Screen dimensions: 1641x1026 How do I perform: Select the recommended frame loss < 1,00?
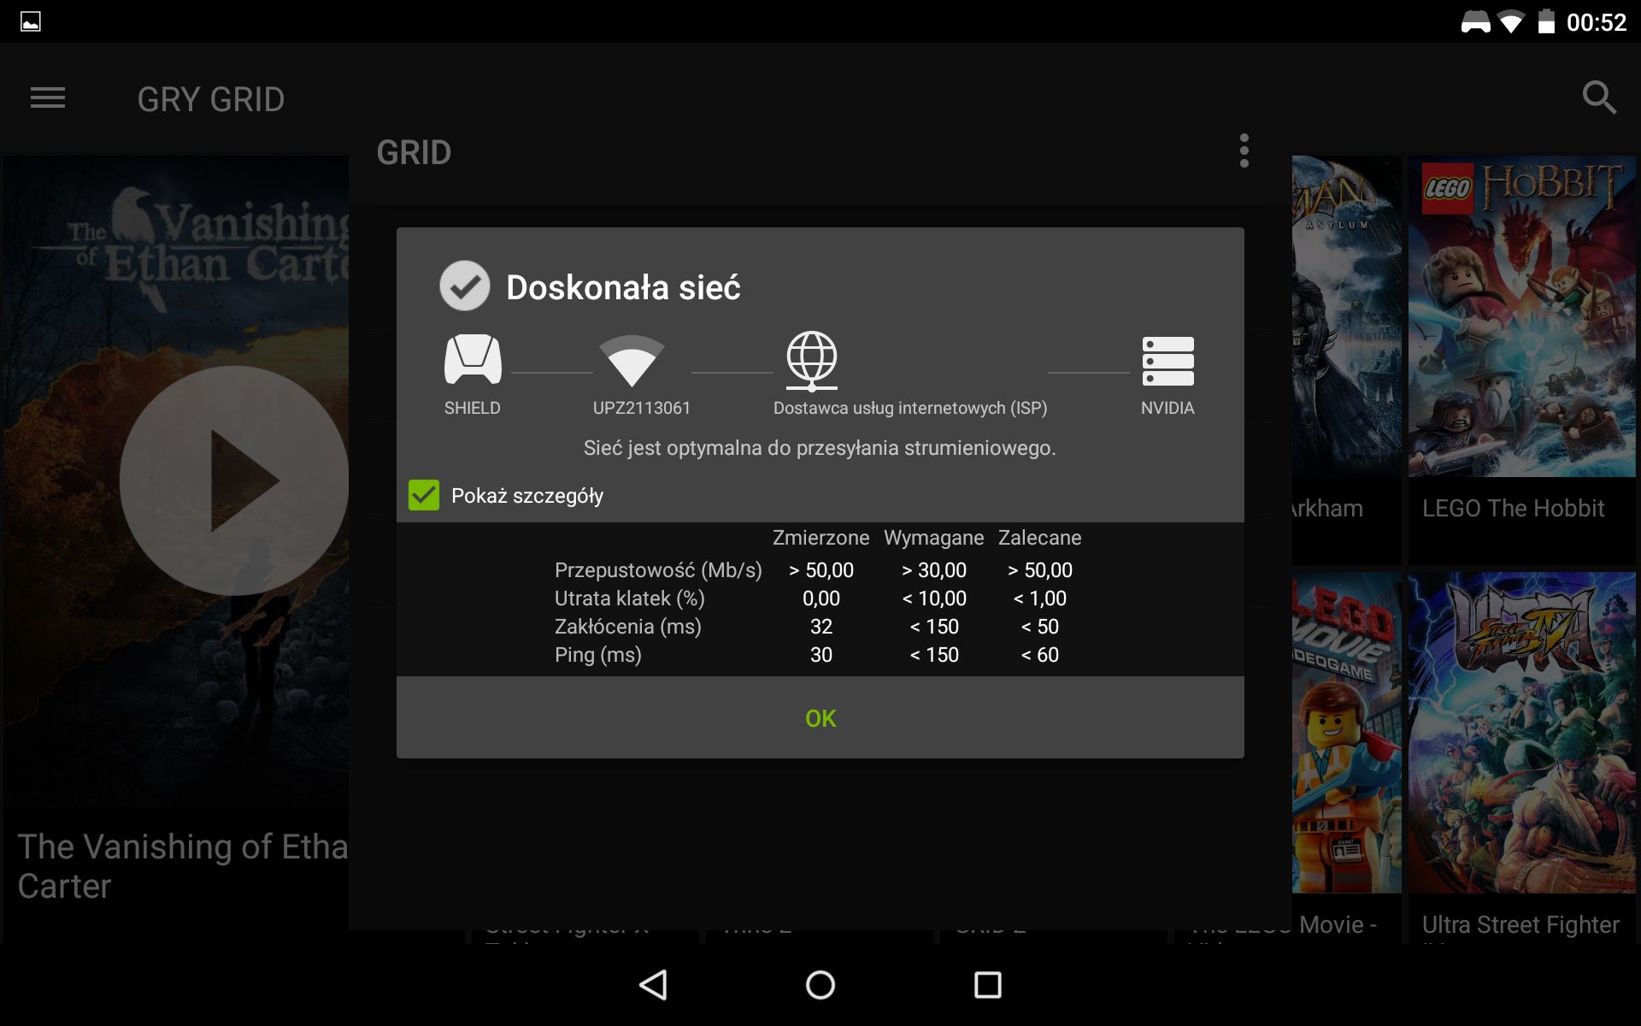[1040, 598]
